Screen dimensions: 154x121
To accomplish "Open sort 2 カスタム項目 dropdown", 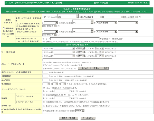I will tap(64, 52).
